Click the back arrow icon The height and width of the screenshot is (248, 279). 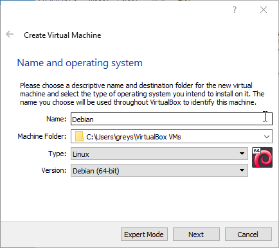click(x=10, y=34)
